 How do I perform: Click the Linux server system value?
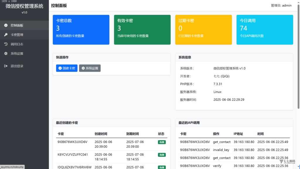(218, 92)
